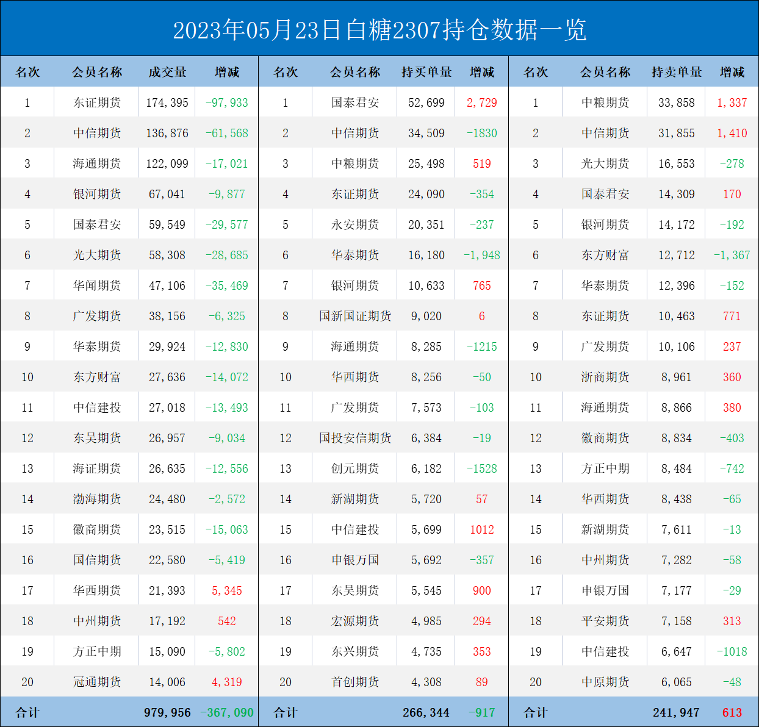Click the long position value '52,699'
Image resolution: width=759 pixels, height=727 pixels.
[x=426, y=102]
